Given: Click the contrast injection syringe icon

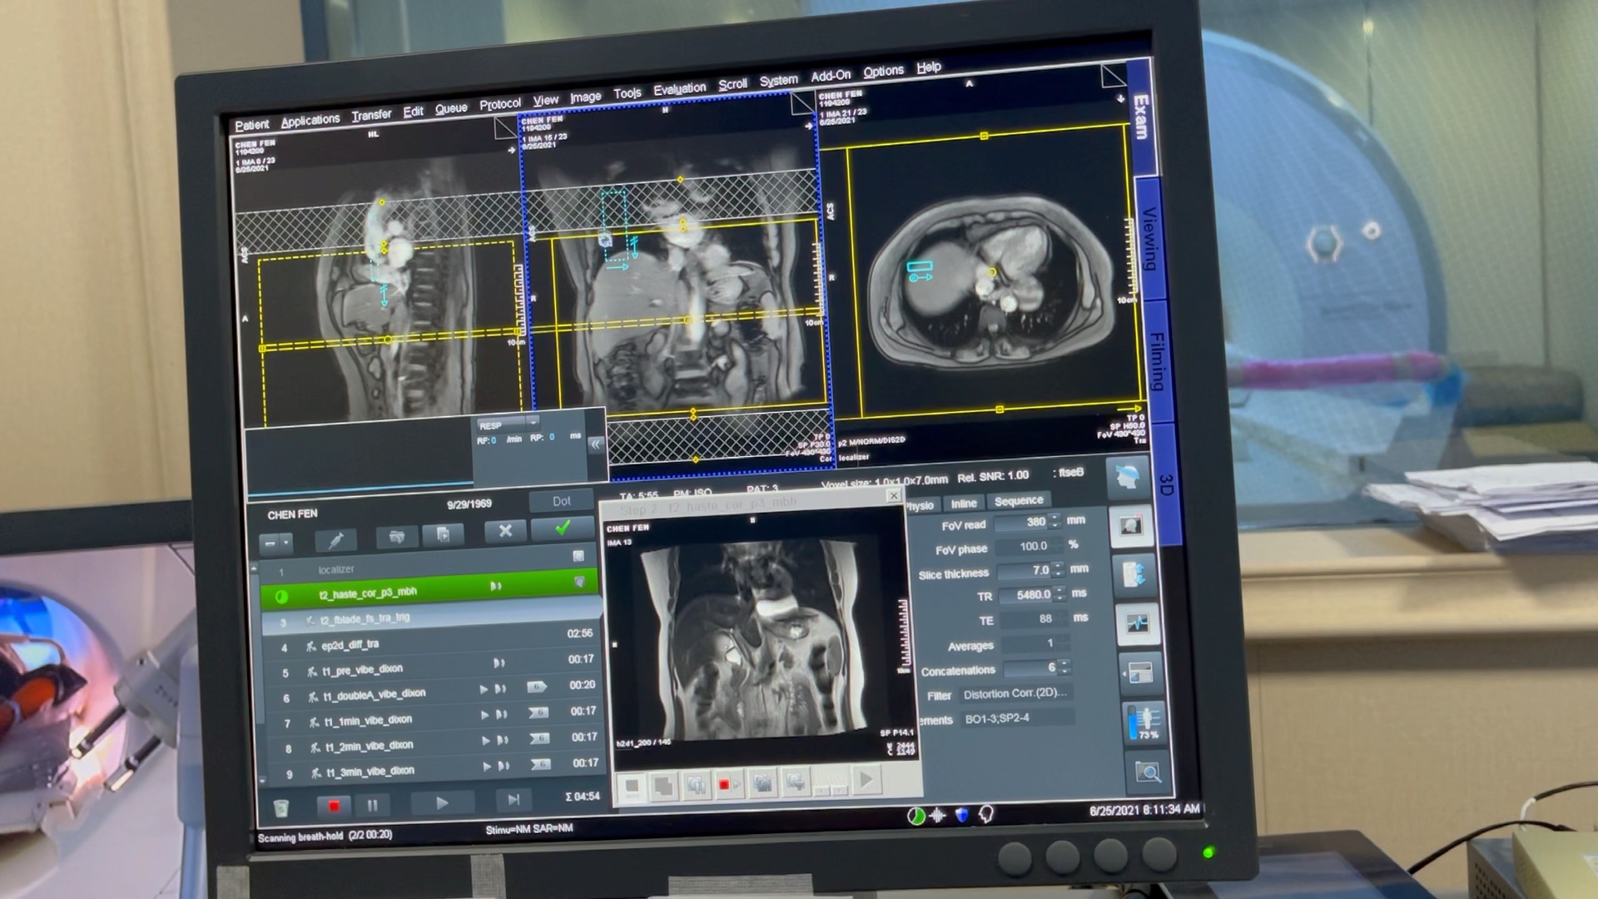Looking at the screenshot, I should [x=336, y=541].
